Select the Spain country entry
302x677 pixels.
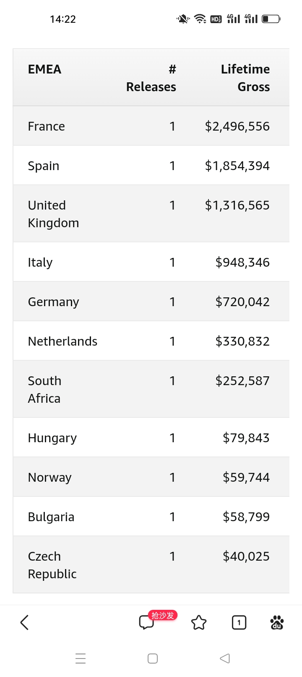pos(44,166)
